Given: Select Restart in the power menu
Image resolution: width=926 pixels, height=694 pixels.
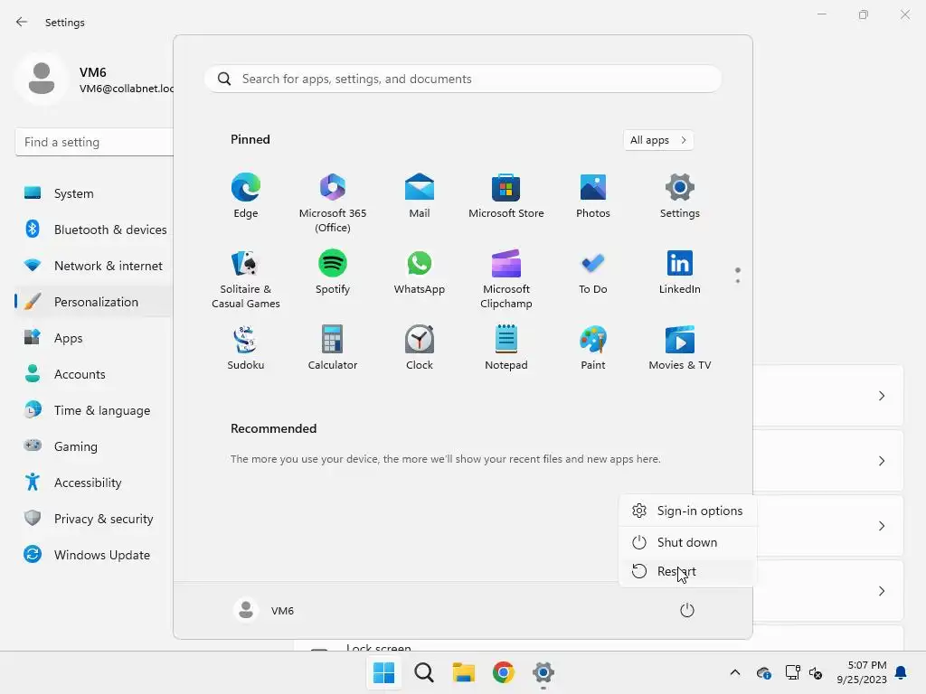Looking at the screenshot, I should click(x=687, y=571).
